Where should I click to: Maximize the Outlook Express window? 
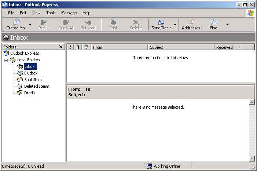[x=245, y=5]
